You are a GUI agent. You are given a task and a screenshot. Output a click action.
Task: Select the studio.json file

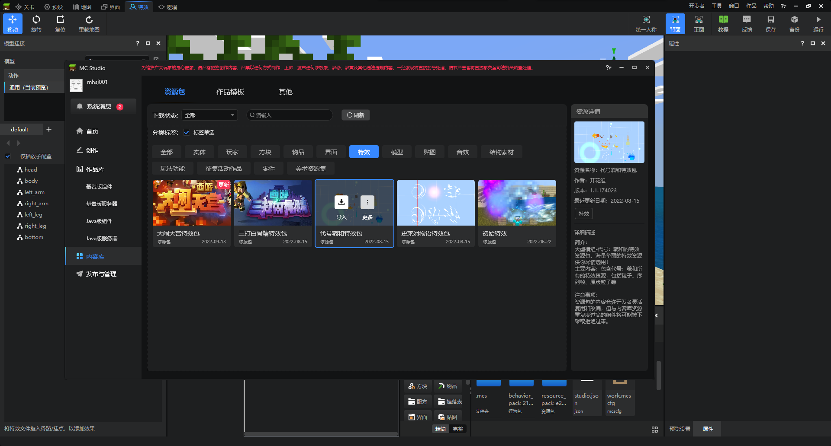(x=587, y=398)
